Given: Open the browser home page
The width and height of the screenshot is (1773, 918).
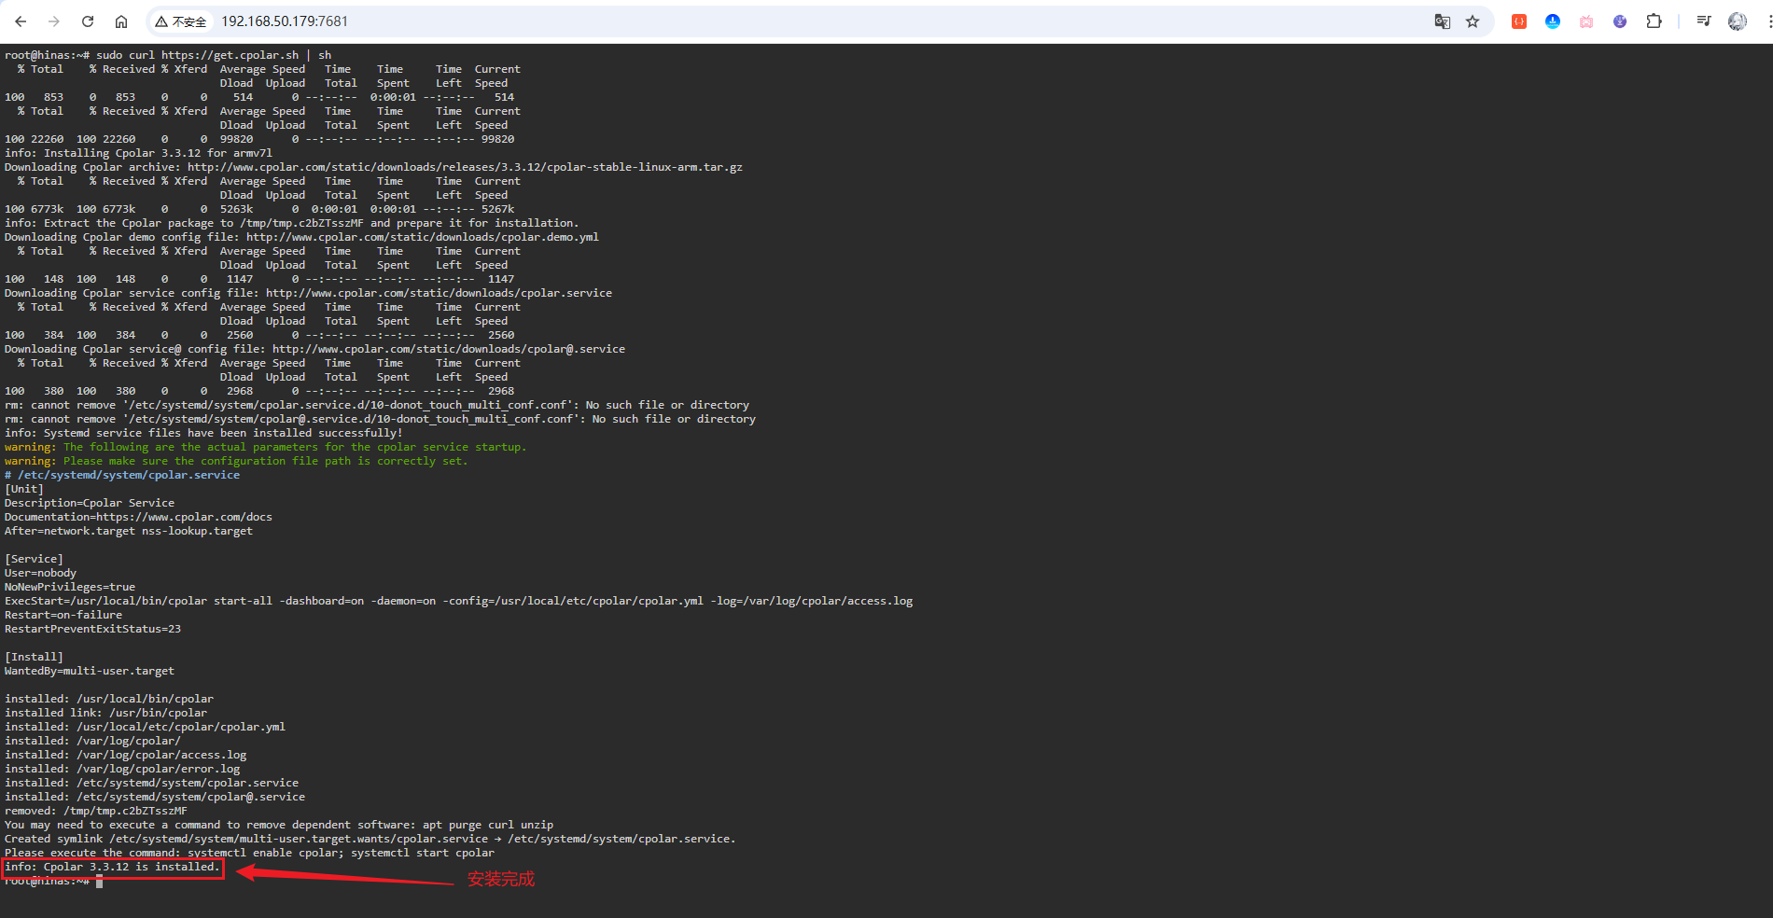Looking at the screenshot, I should 121,21.
